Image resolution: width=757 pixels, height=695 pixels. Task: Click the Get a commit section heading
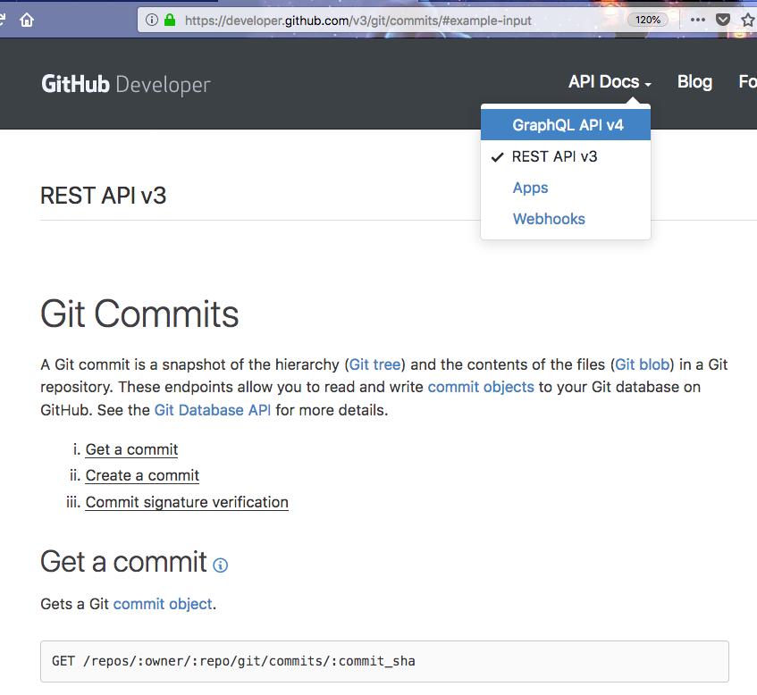(x=123, y=562)
